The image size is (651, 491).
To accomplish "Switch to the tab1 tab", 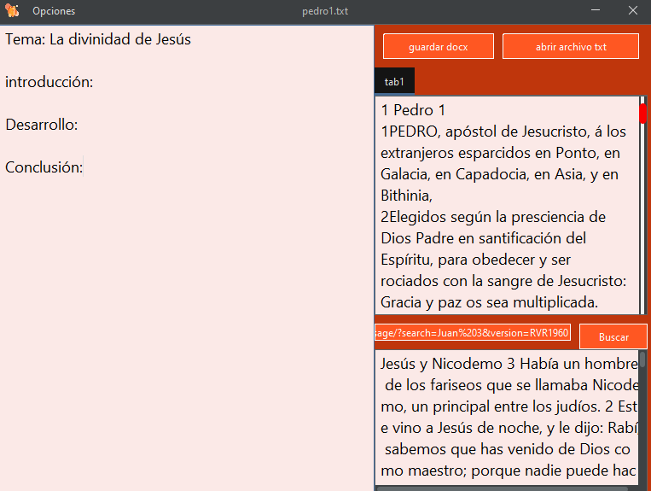I will (394, 81).
